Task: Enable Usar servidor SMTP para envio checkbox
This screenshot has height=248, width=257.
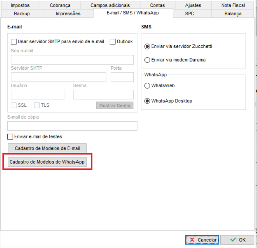Action: [14, 42]
